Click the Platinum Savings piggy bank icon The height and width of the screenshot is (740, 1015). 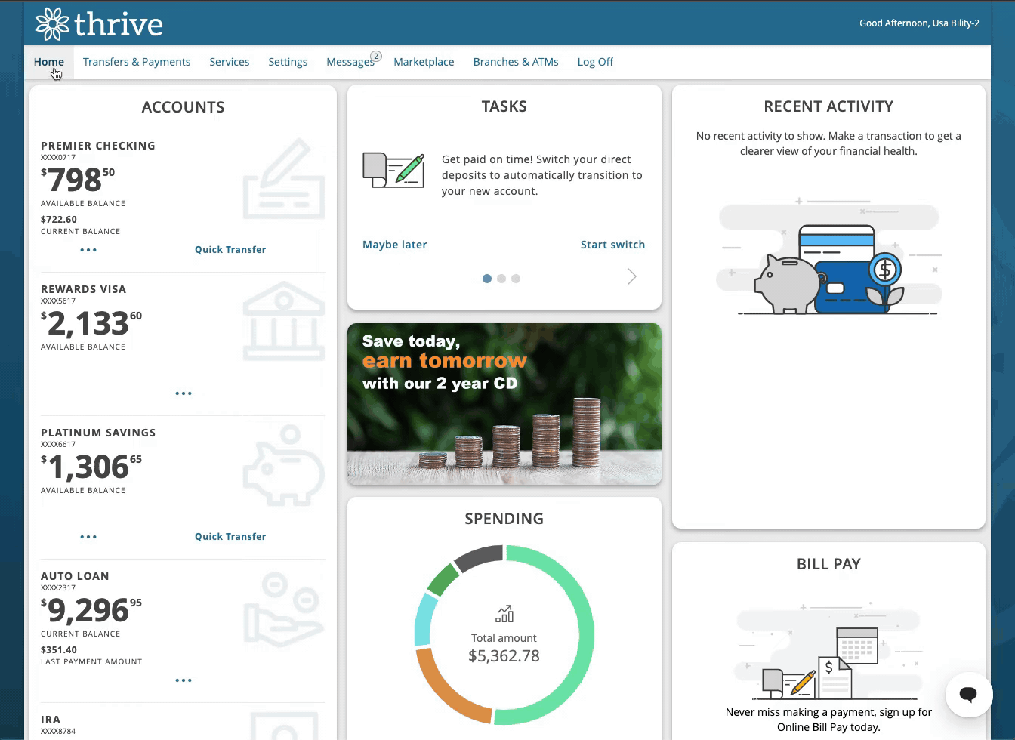pos(284,465)
